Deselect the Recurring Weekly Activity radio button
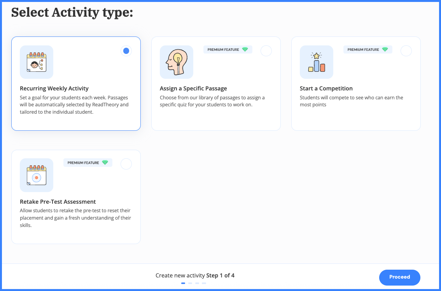441x291 pixels. 126,51
